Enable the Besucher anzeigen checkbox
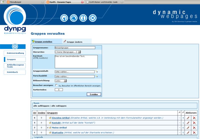 click(56, 85)
